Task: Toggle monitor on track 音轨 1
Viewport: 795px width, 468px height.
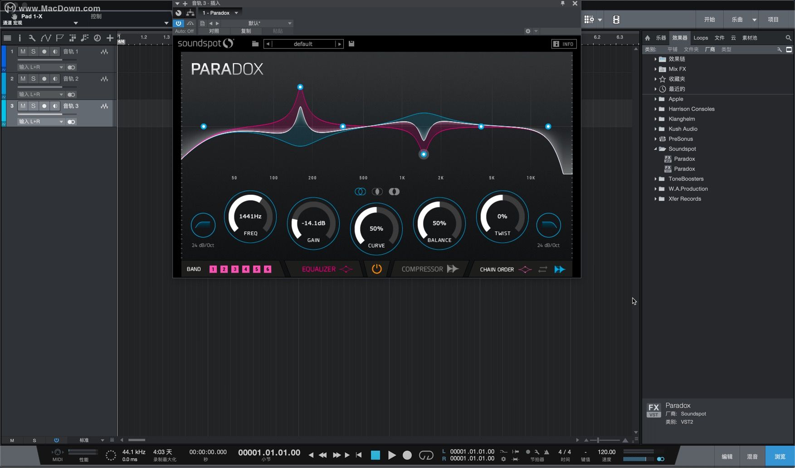Action: [55, 52]
